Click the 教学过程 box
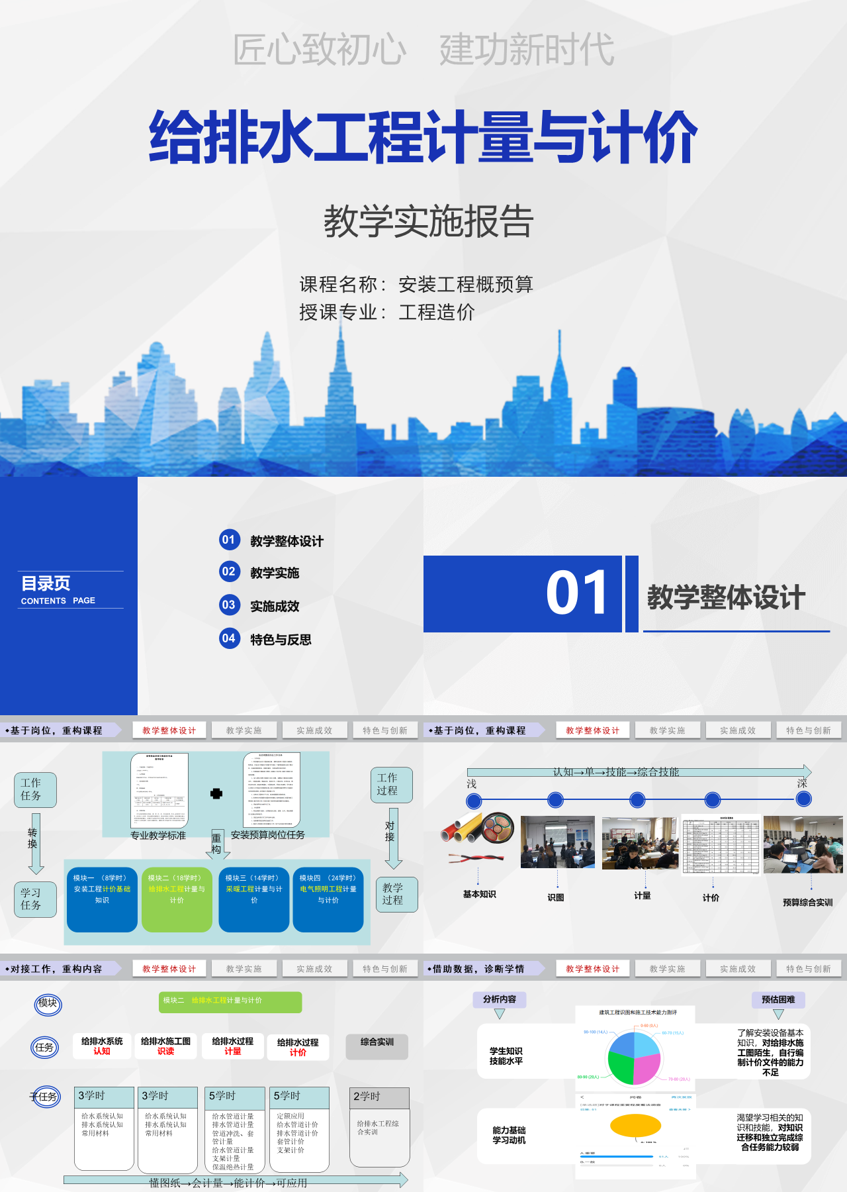 [x=396, y=895]
